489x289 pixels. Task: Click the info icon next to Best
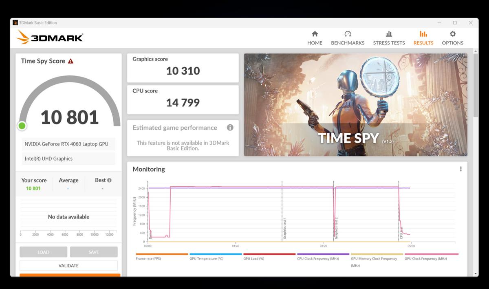point(109,180)
